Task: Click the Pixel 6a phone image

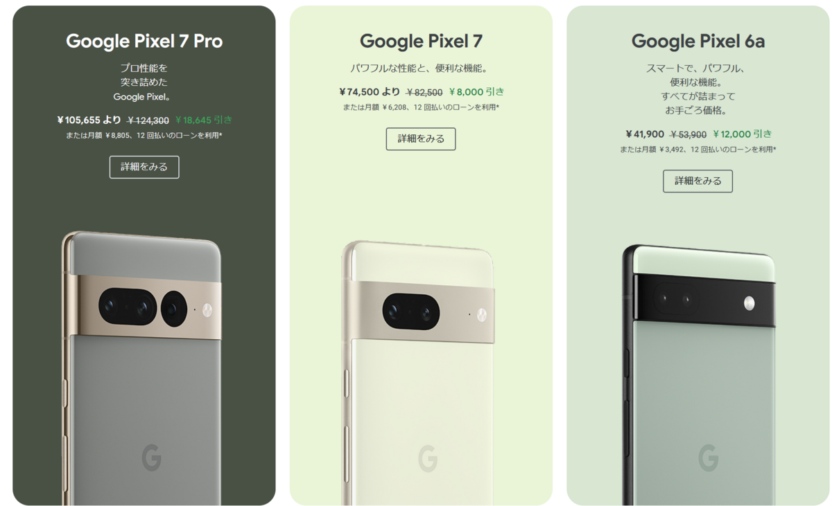Action: coord(698,374)
